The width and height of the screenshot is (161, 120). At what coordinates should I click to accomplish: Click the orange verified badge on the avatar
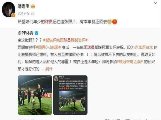click(x=13, y=15)
